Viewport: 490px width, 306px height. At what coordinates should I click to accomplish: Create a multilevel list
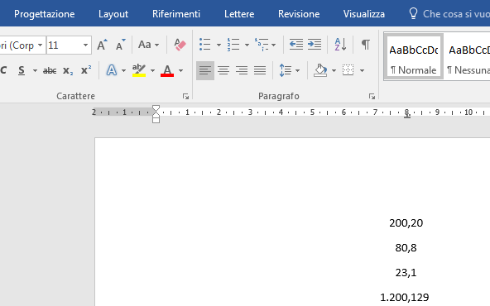[262, 45]
